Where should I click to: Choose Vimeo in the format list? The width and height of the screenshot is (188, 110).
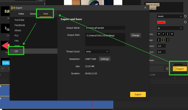point(18,30)
